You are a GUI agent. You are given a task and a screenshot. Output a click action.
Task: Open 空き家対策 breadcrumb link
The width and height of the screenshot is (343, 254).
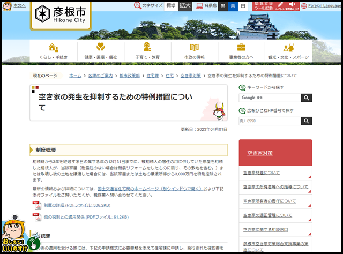[191, 76]
